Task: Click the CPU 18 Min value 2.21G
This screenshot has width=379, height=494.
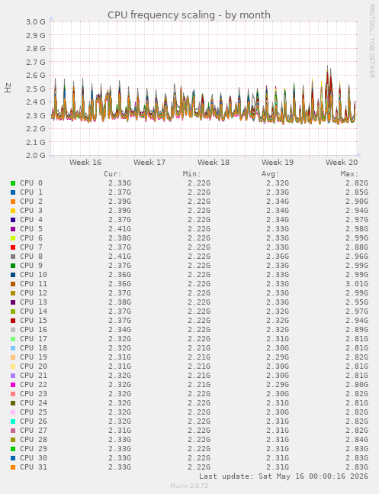Action: [x=199, y=348]
